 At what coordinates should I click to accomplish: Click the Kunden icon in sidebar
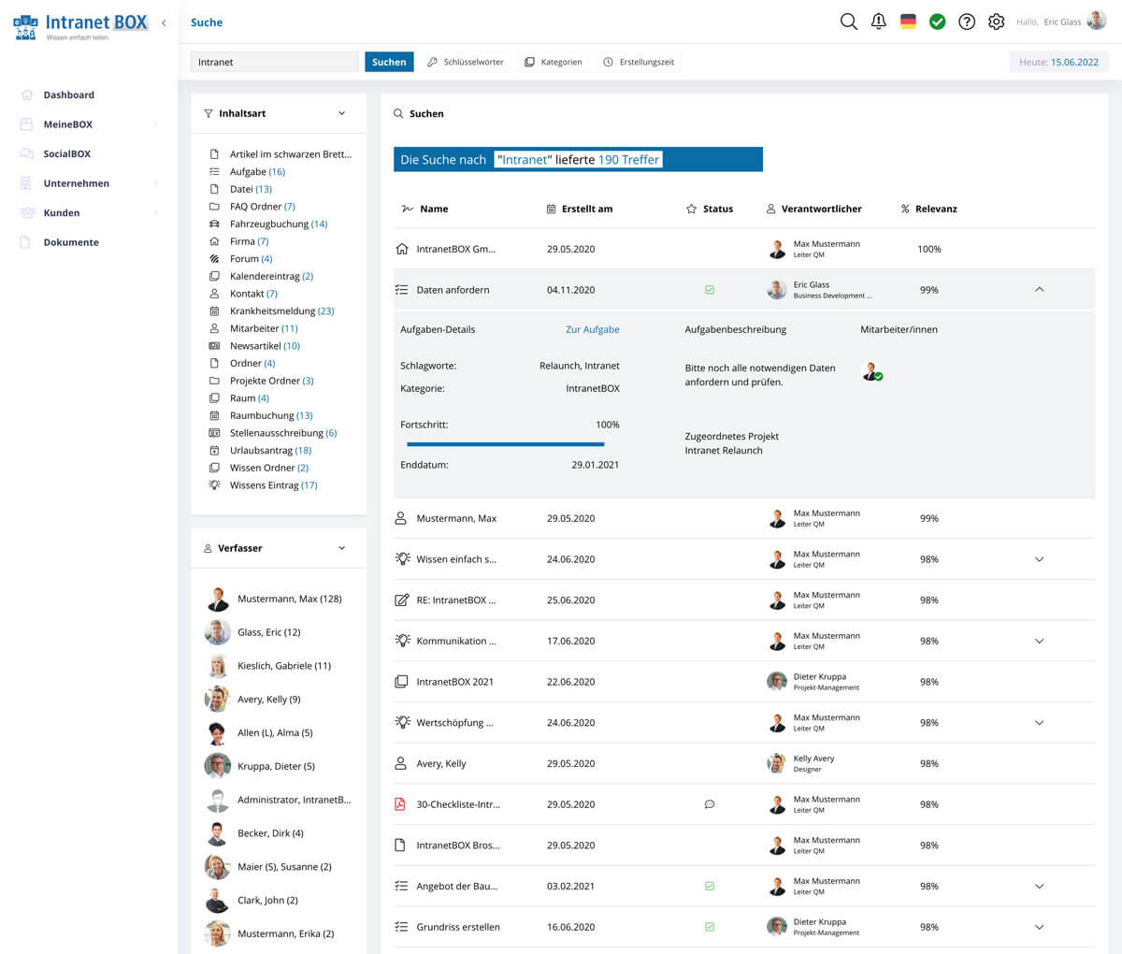pyautogui.click(x=26, y=212)
